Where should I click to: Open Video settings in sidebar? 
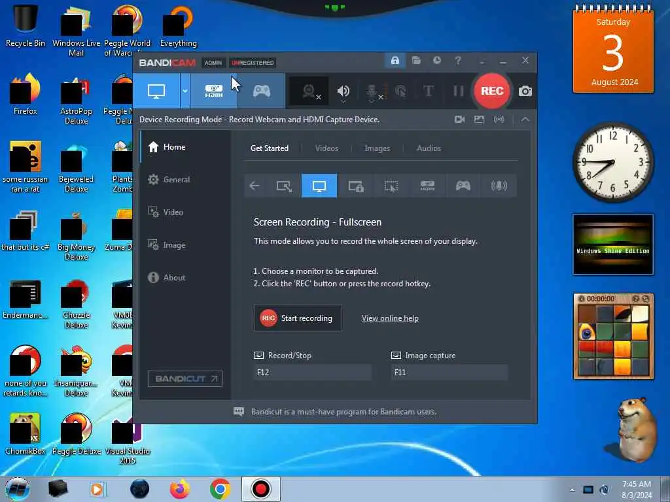tap(185, 212)
